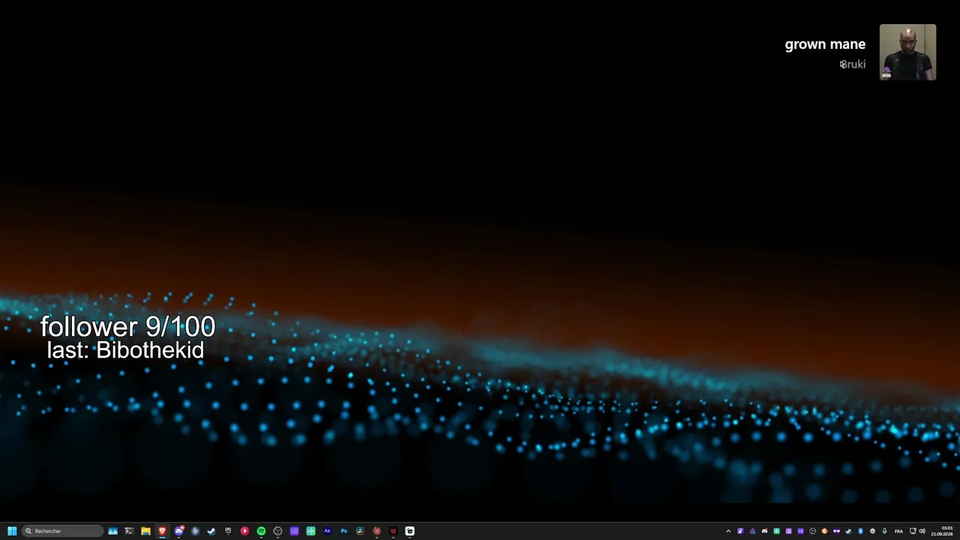Open DaVinci Resolve from the taskbar
The height and width of the screenshot is (540, 960).
[x=360, y=531]
